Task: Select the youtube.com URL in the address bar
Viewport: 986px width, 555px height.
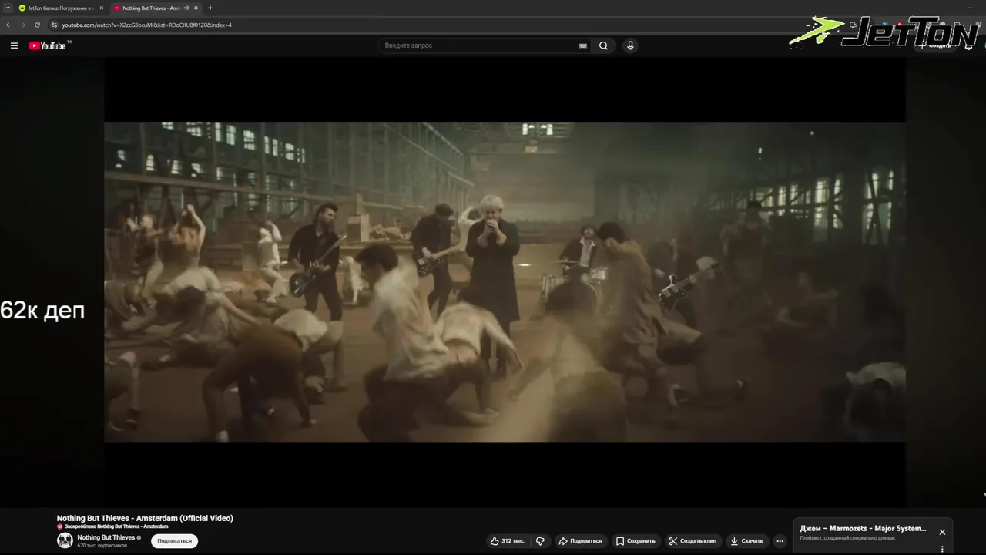Action: point(146,25)
